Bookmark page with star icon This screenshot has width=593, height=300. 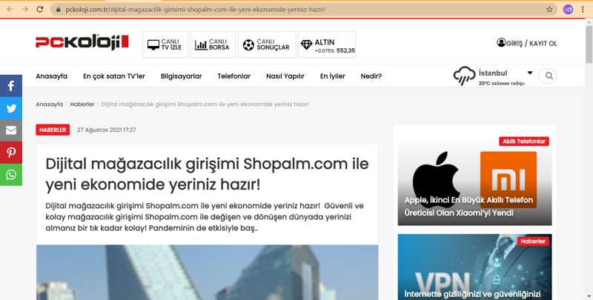point(549,10)
